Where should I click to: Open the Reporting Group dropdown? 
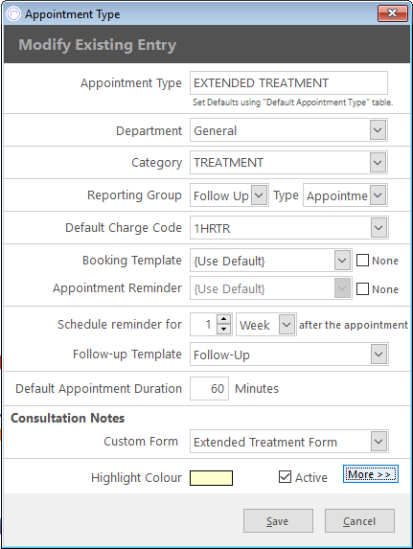point(259,195)
